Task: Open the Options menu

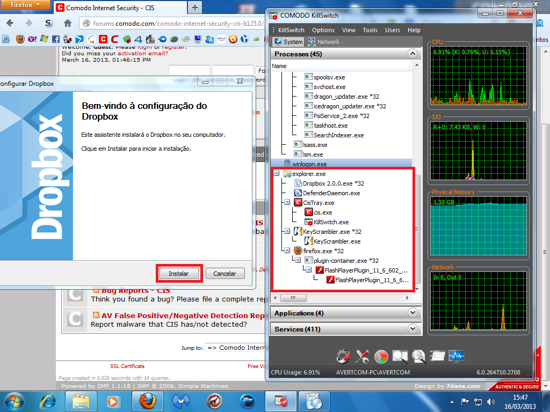Action: 323,30
